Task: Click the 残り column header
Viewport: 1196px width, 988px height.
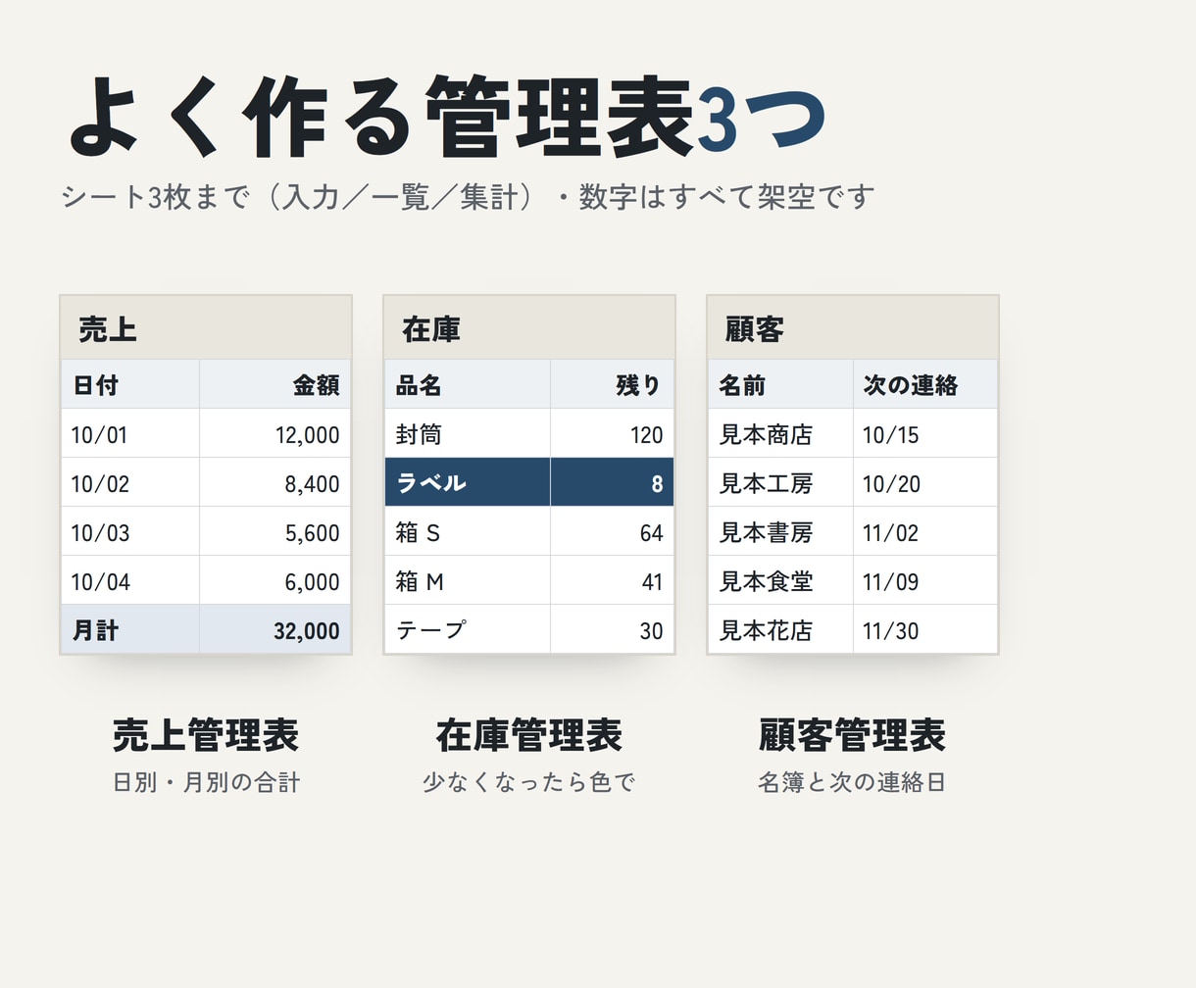Action: click(x=613, y=384)
